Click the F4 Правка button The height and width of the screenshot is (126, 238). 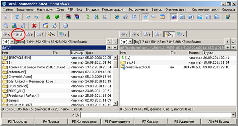tap(51, 121)
